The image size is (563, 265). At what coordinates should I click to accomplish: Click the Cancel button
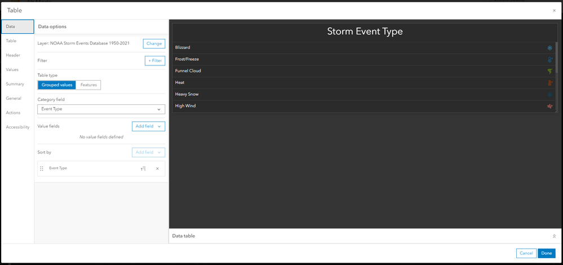[526, 253]
